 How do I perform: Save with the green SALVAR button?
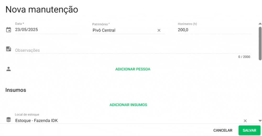point(249,130)
